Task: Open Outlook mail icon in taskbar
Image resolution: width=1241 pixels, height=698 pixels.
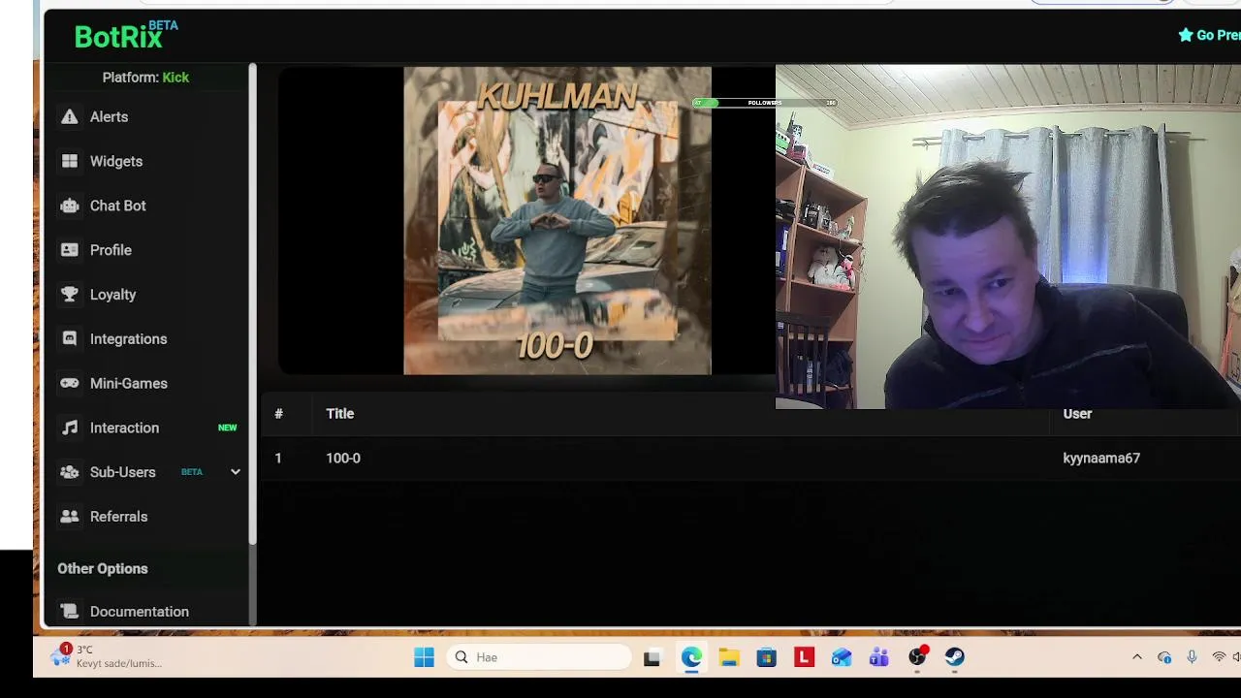Action: coord(842,658)
